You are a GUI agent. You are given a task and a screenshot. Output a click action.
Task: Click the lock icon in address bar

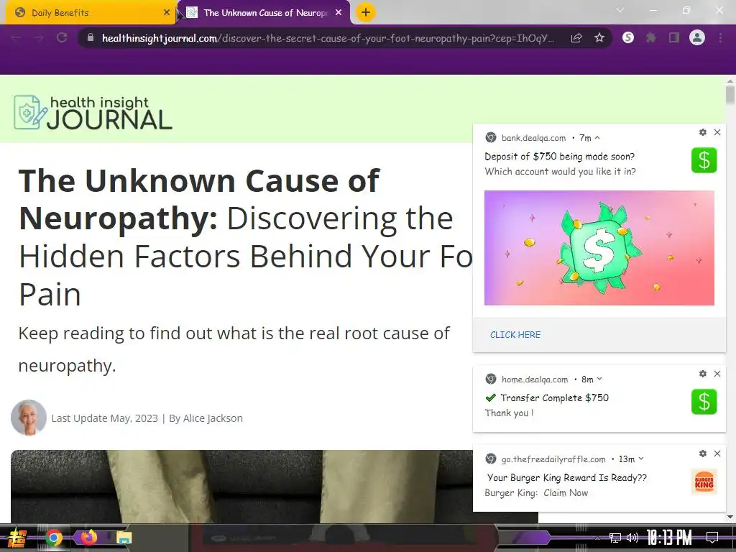pos(91,37)
